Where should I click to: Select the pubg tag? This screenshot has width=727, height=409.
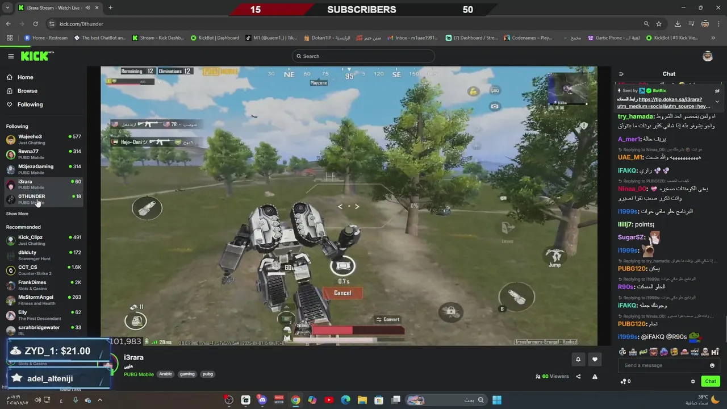coord(208,374)
